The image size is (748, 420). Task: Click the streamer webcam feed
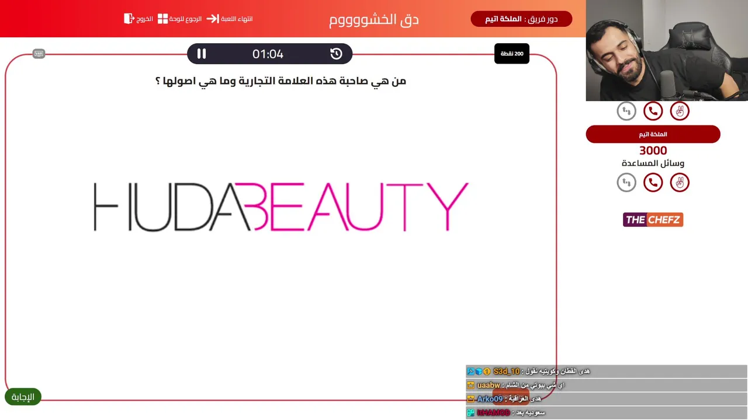coord(667,51)
